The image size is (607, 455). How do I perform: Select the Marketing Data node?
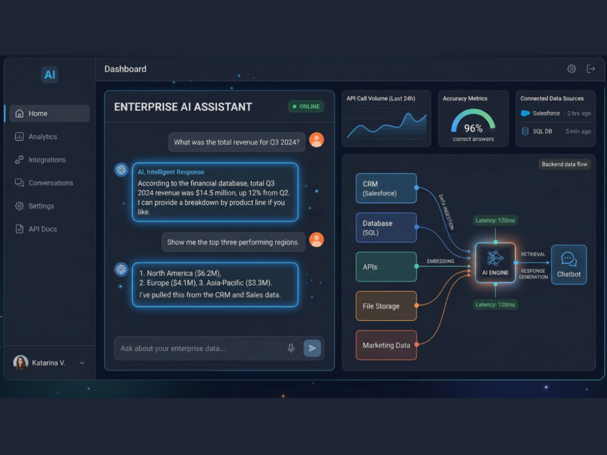[386, 345]
